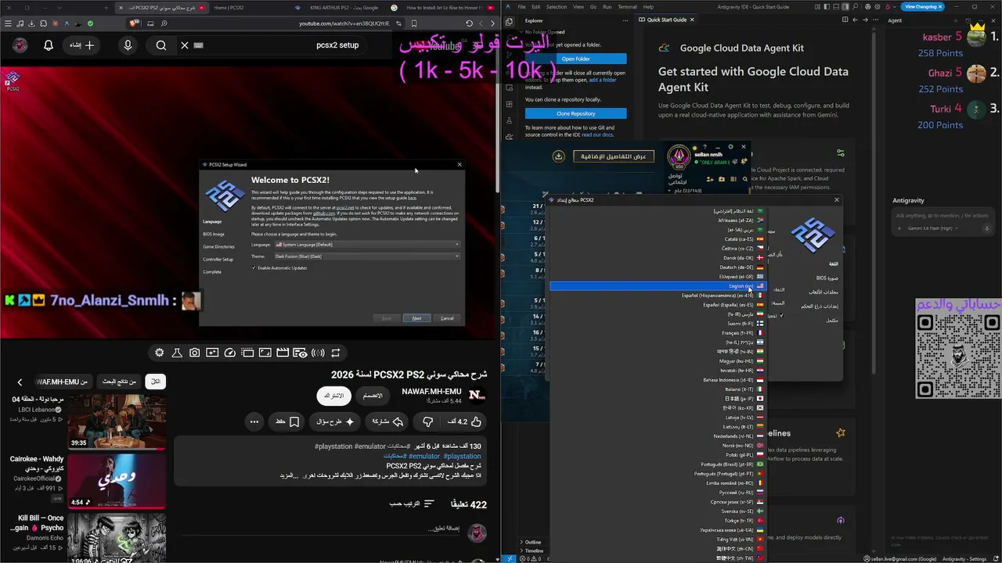
Task: Start YouTube voice search with microphone
Action: 128,45
